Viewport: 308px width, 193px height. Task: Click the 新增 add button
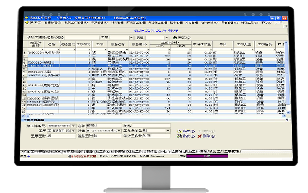click(186, 131)
